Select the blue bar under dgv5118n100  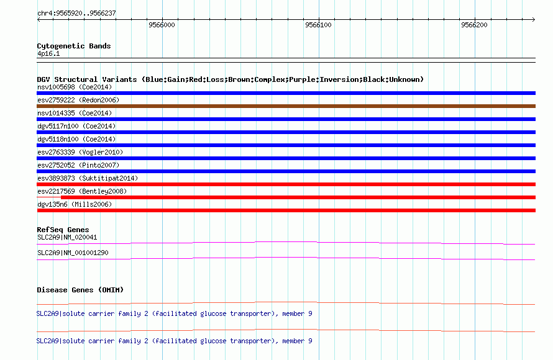tap(286, 145)
